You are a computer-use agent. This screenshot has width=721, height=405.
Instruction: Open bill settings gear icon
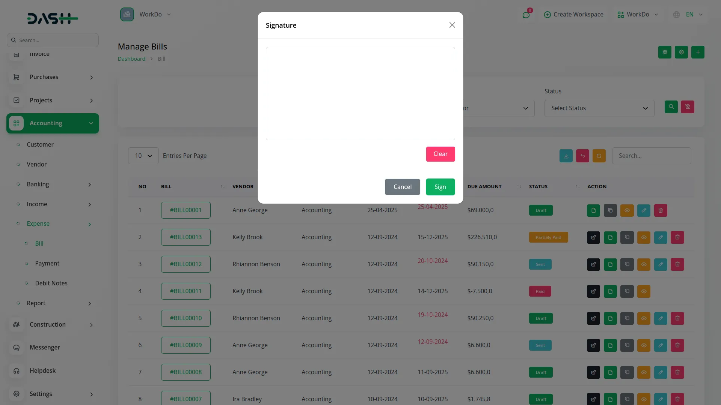pyautogui.click(x=681, y=52)
